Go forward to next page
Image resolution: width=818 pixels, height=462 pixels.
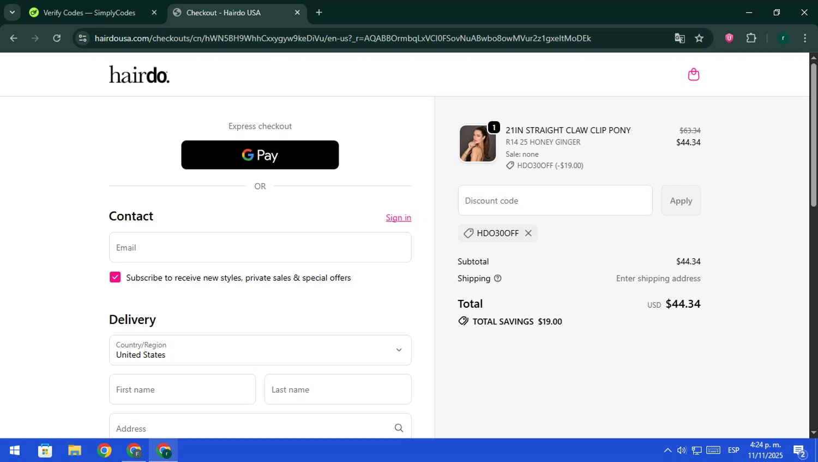(x=35, y=38)
